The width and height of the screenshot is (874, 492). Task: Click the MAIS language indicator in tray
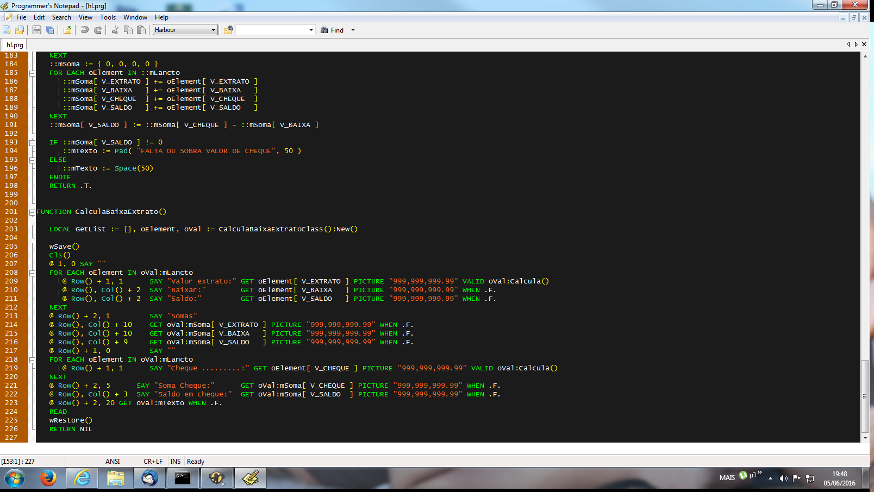click(x=727, y=478)
